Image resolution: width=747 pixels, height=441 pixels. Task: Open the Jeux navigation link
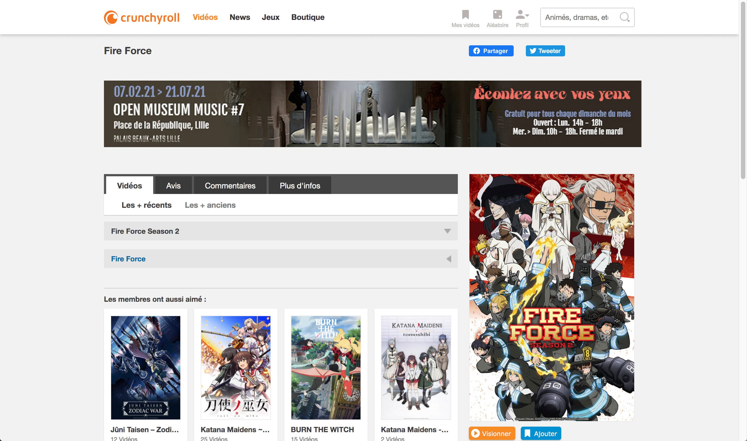pyautogui.click(x=270, y=17)
